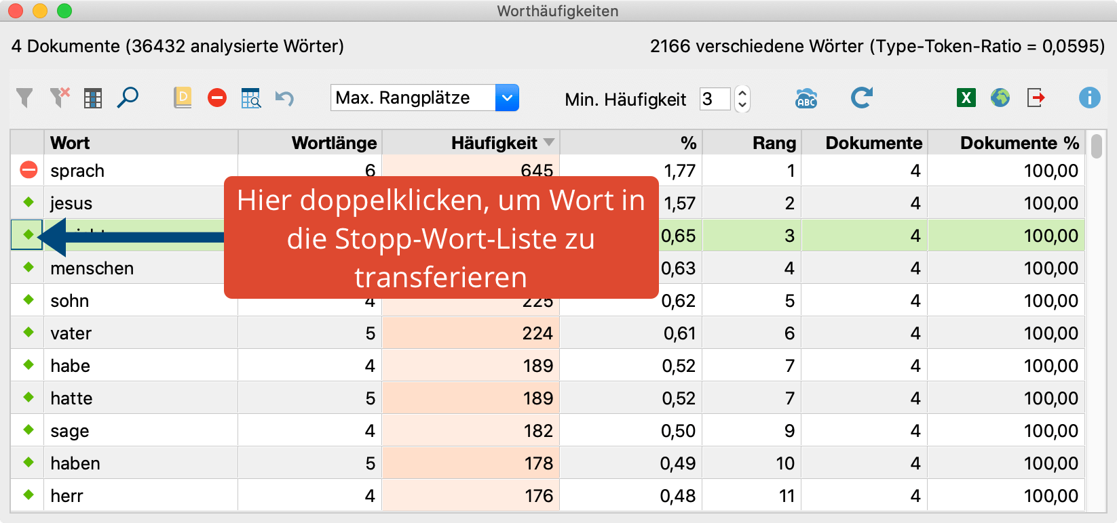Select the word jesus
Viewport: 1117px width, 523px height.
71,203
